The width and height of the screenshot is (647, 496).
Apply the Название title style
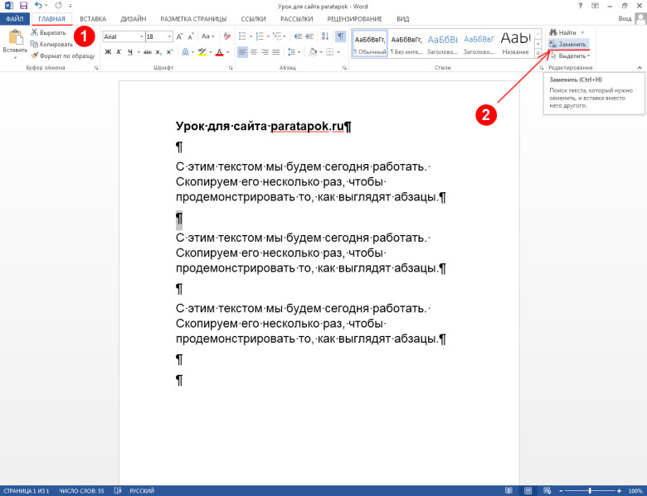515,43
